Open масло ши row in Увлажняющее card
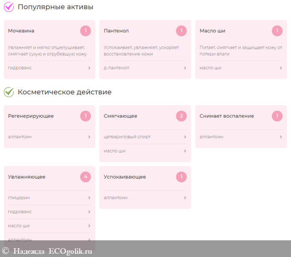291x257 pixels. coord(49,226)
